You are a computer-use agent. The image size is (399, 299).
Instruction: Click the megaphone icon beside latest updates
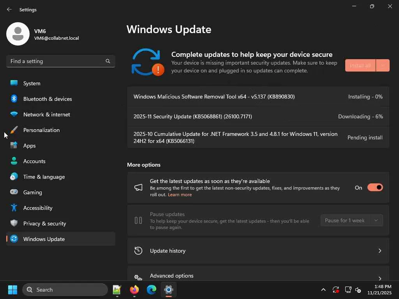pyautogui.click(x=138, y=188)
